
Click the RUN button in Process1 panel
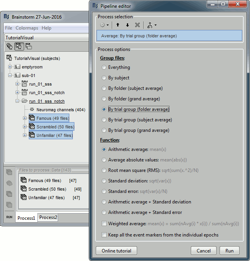coord(9,217)
